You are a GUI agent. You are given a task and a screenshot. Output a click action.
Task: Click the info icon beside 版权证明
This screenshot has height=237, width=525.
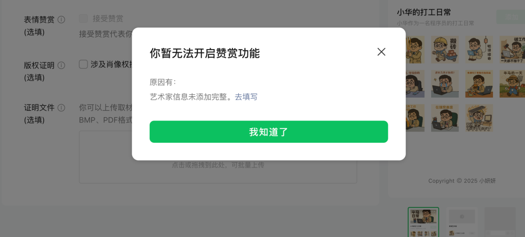pos(61,65)
